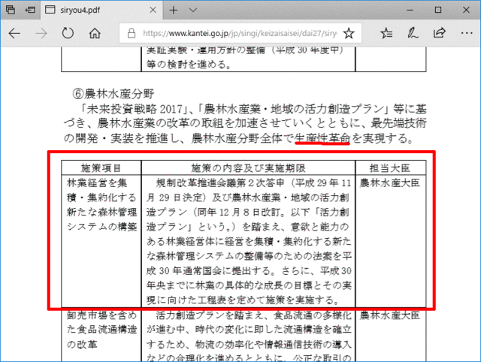Expand the tab previews chevron

coord(194,11)
